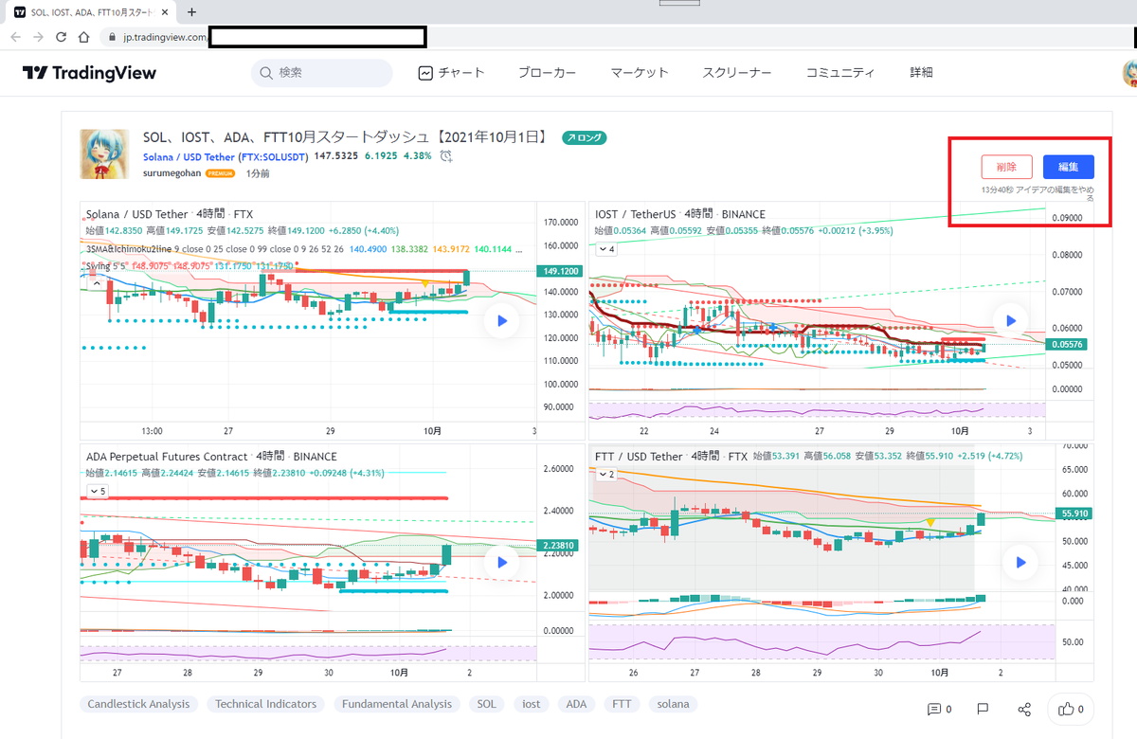The image size is (1137, 739).
Task: Click the 編集 edit button
Action: click(1069, 167)
